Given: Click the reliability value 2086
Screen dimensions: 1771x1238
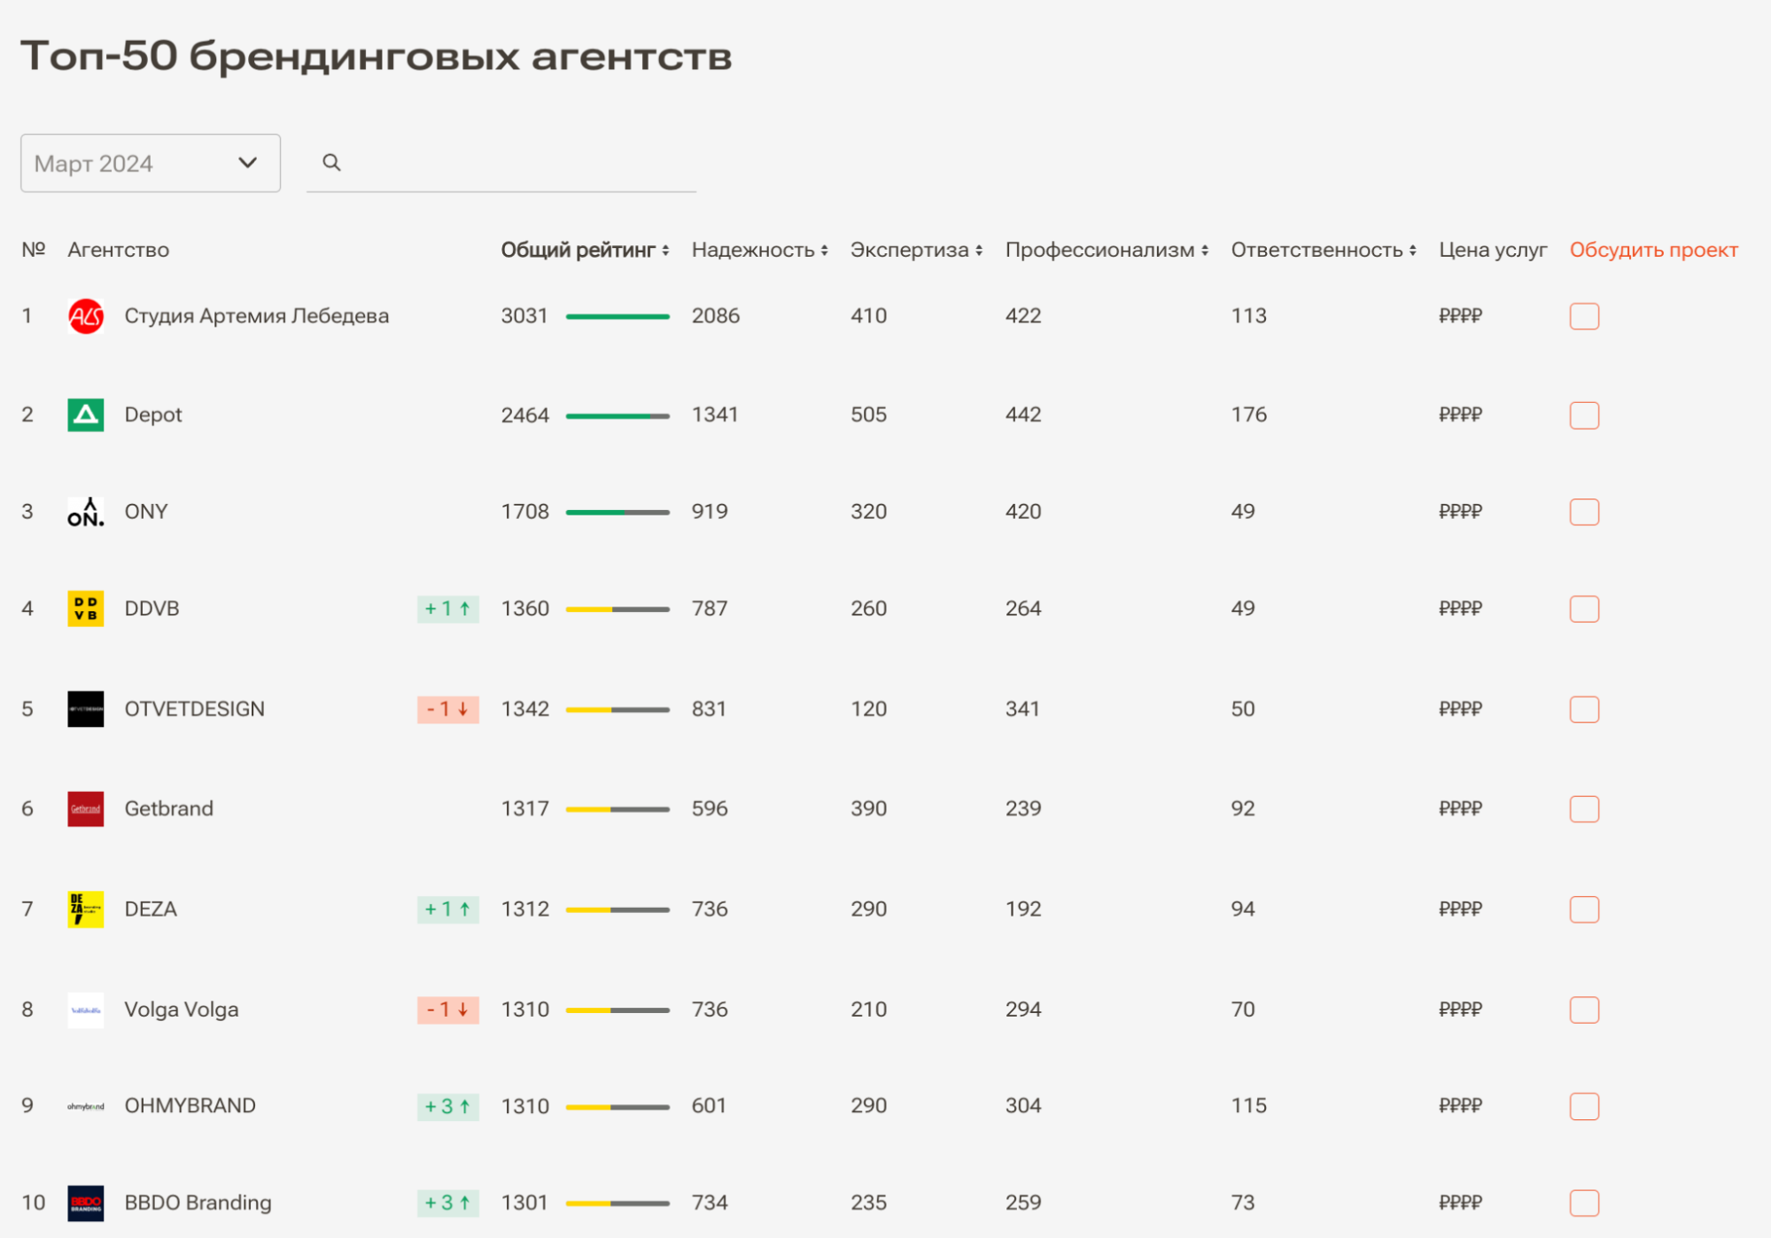Looking at the screenshot, I should pyautogui.click(x=716, y=316).
